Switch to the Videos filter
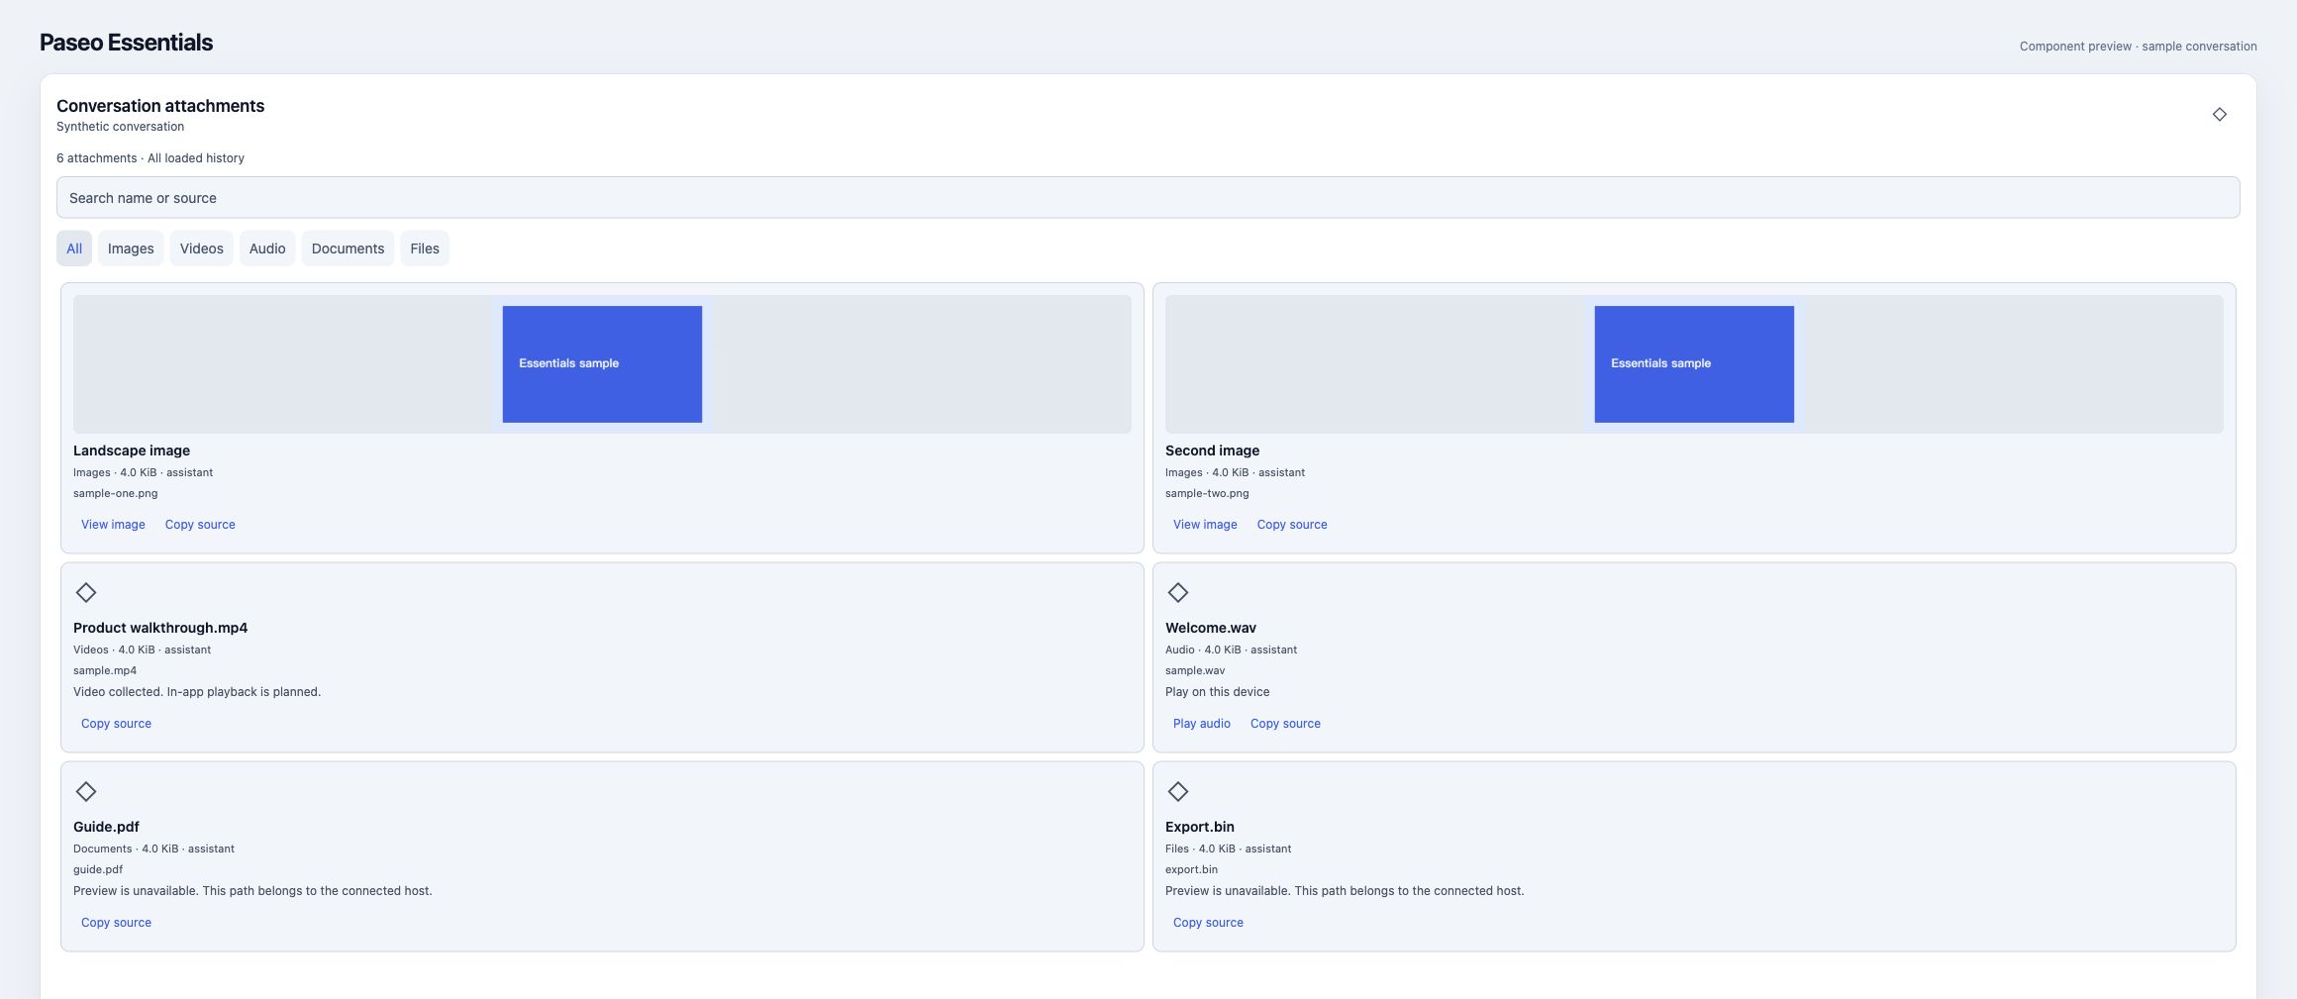Screen dimensions: 2297x999 click(x=202, y=249)
